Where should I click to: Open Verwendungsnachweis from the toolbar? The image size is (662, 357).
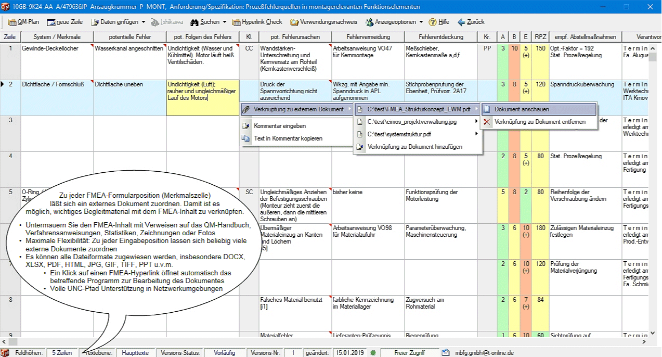coord(323,22)
